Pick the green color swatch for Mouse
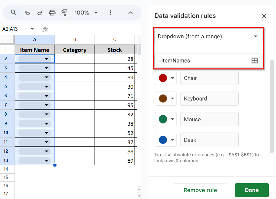276x199 pixels. click(166, 119)
